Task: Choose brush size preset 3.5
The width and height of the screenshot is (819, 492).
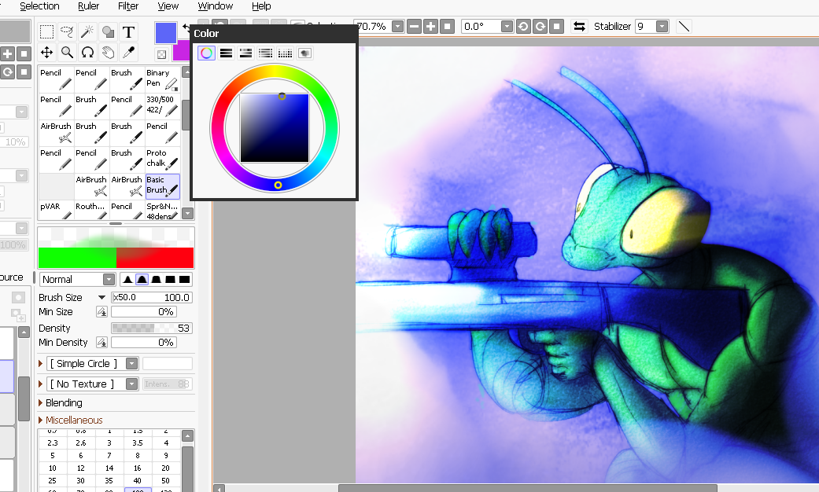Action: coord(138,443)
